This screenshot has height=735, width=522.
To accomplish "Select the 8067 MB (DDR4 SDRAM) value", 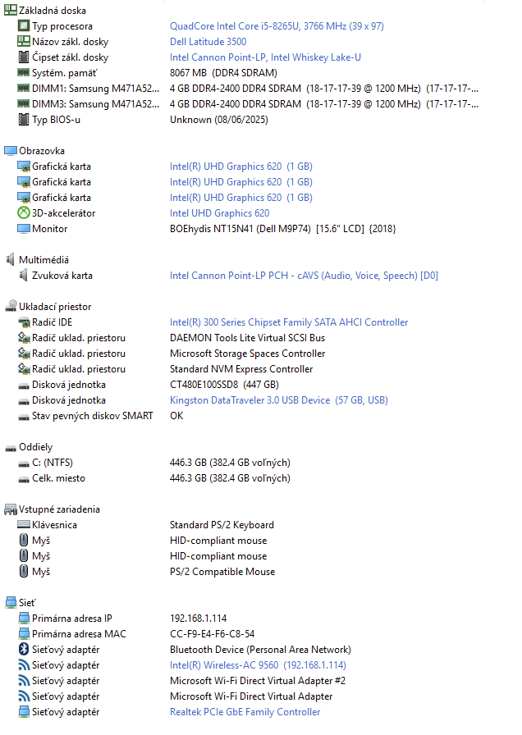I will (223, 73).
